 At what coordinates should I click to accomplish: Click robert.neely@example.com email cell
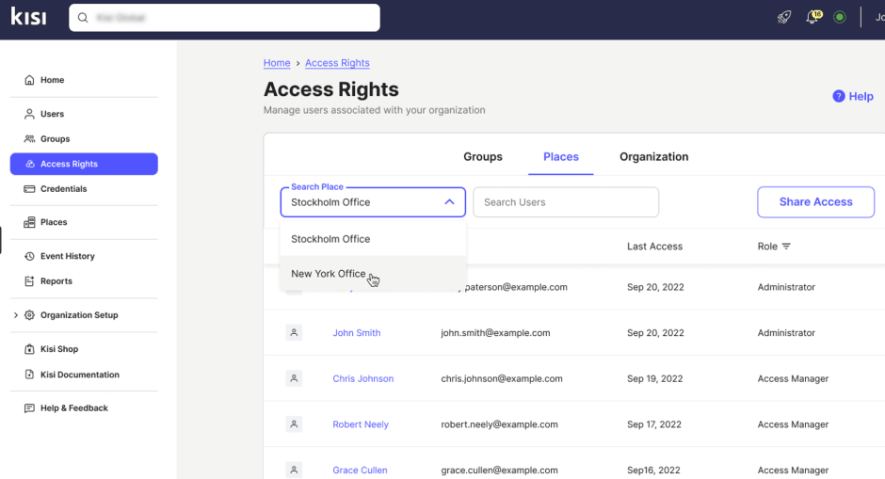500,424
